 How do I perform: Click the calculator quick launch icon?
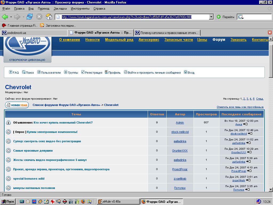22,202
